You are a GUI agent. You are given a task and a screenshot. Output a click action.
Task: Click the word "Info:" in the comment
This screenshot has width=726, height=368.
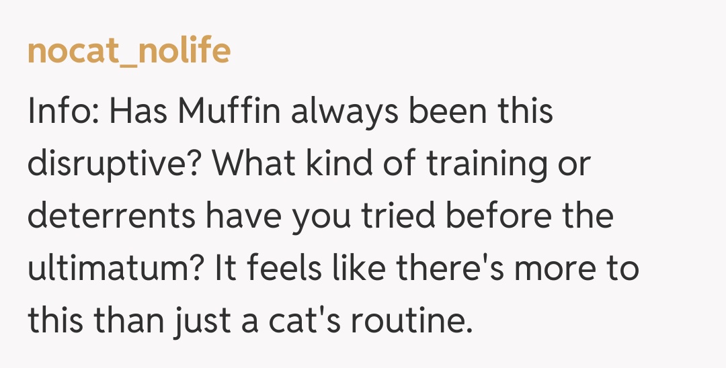(63, 110)
